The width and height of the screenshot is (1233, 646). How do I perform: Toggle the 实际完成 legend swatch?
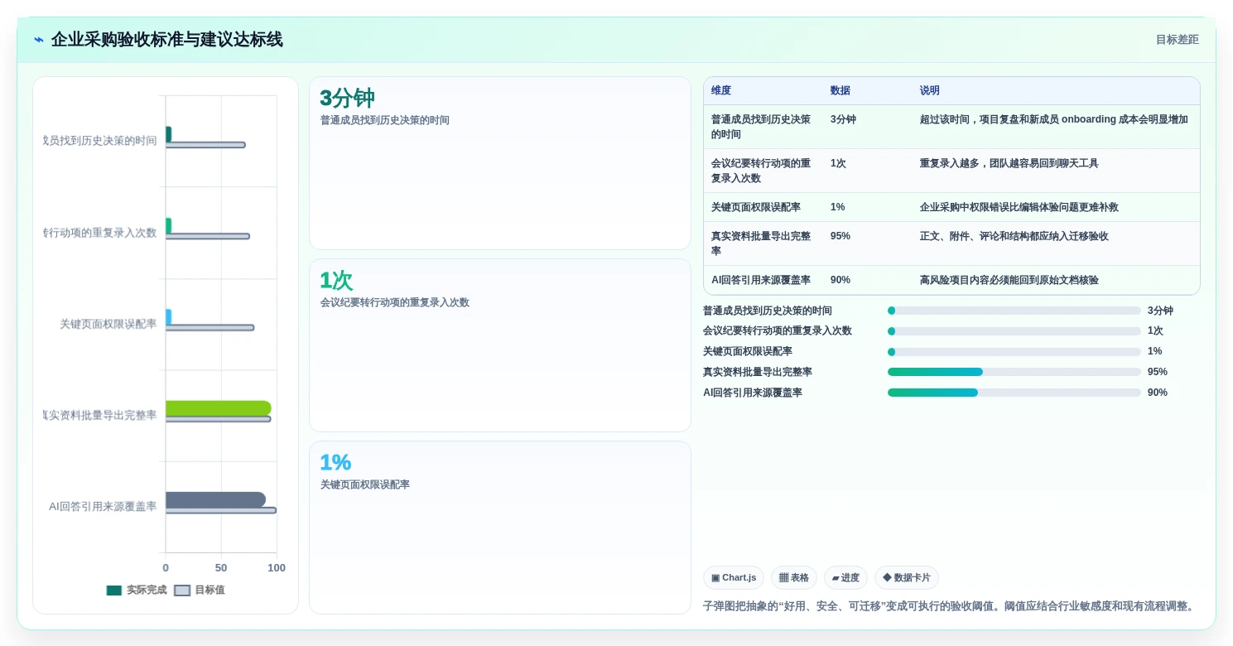click(x=114, y=591)
